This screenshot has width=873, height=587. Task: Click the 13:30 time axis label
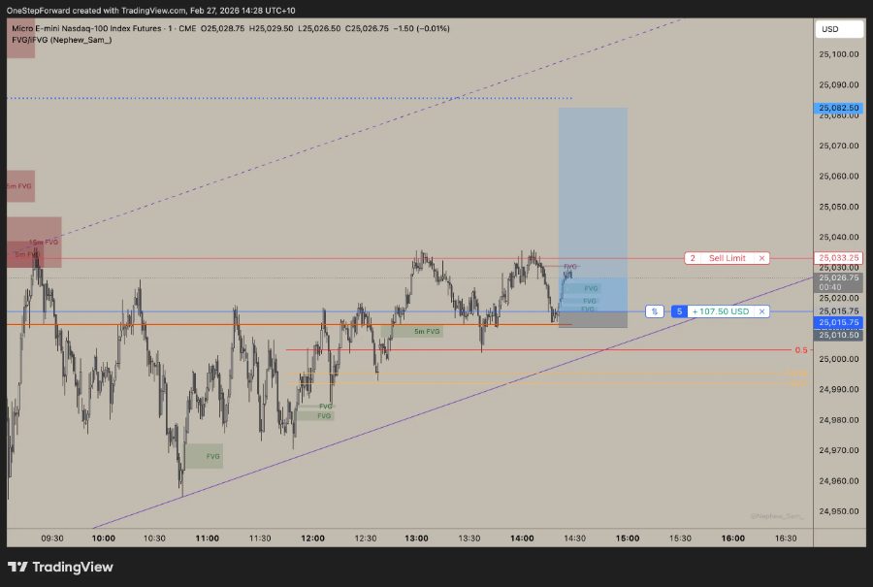[469, 538]
